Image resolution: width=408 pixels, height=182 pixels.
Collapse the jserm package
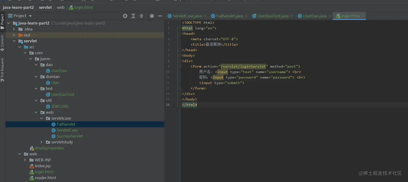point(30,59)
